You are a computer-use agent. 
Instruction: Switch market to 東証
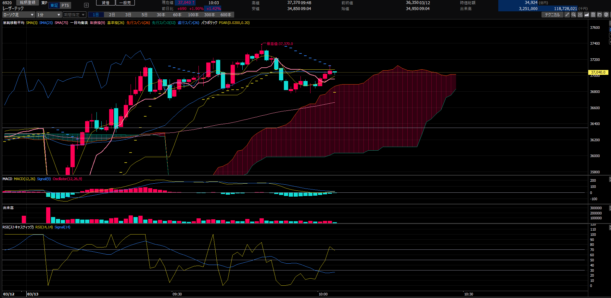pos(54,6)
